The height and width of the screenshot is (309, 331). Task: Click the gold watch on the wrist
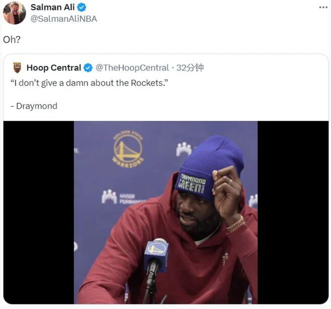pyautogui.click(x=235, y=223)
